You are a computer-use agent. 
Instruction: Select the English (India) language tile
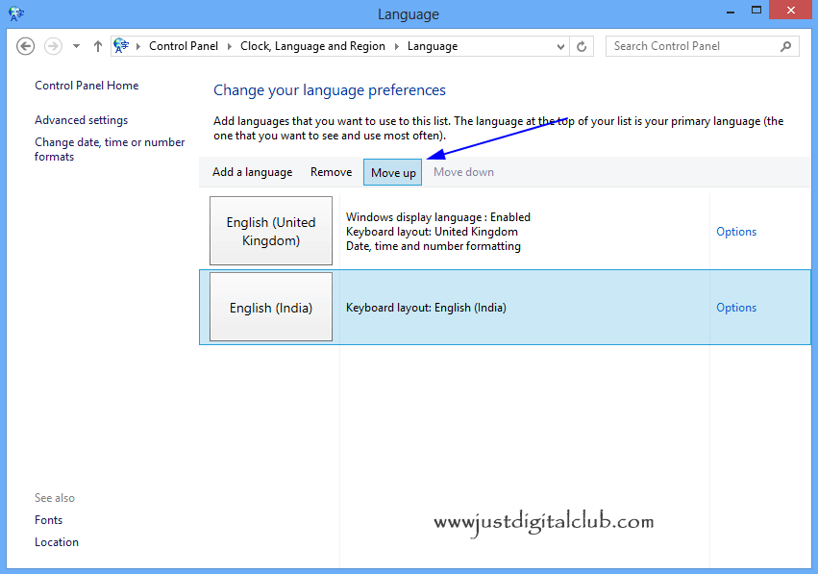click(271, 307)
